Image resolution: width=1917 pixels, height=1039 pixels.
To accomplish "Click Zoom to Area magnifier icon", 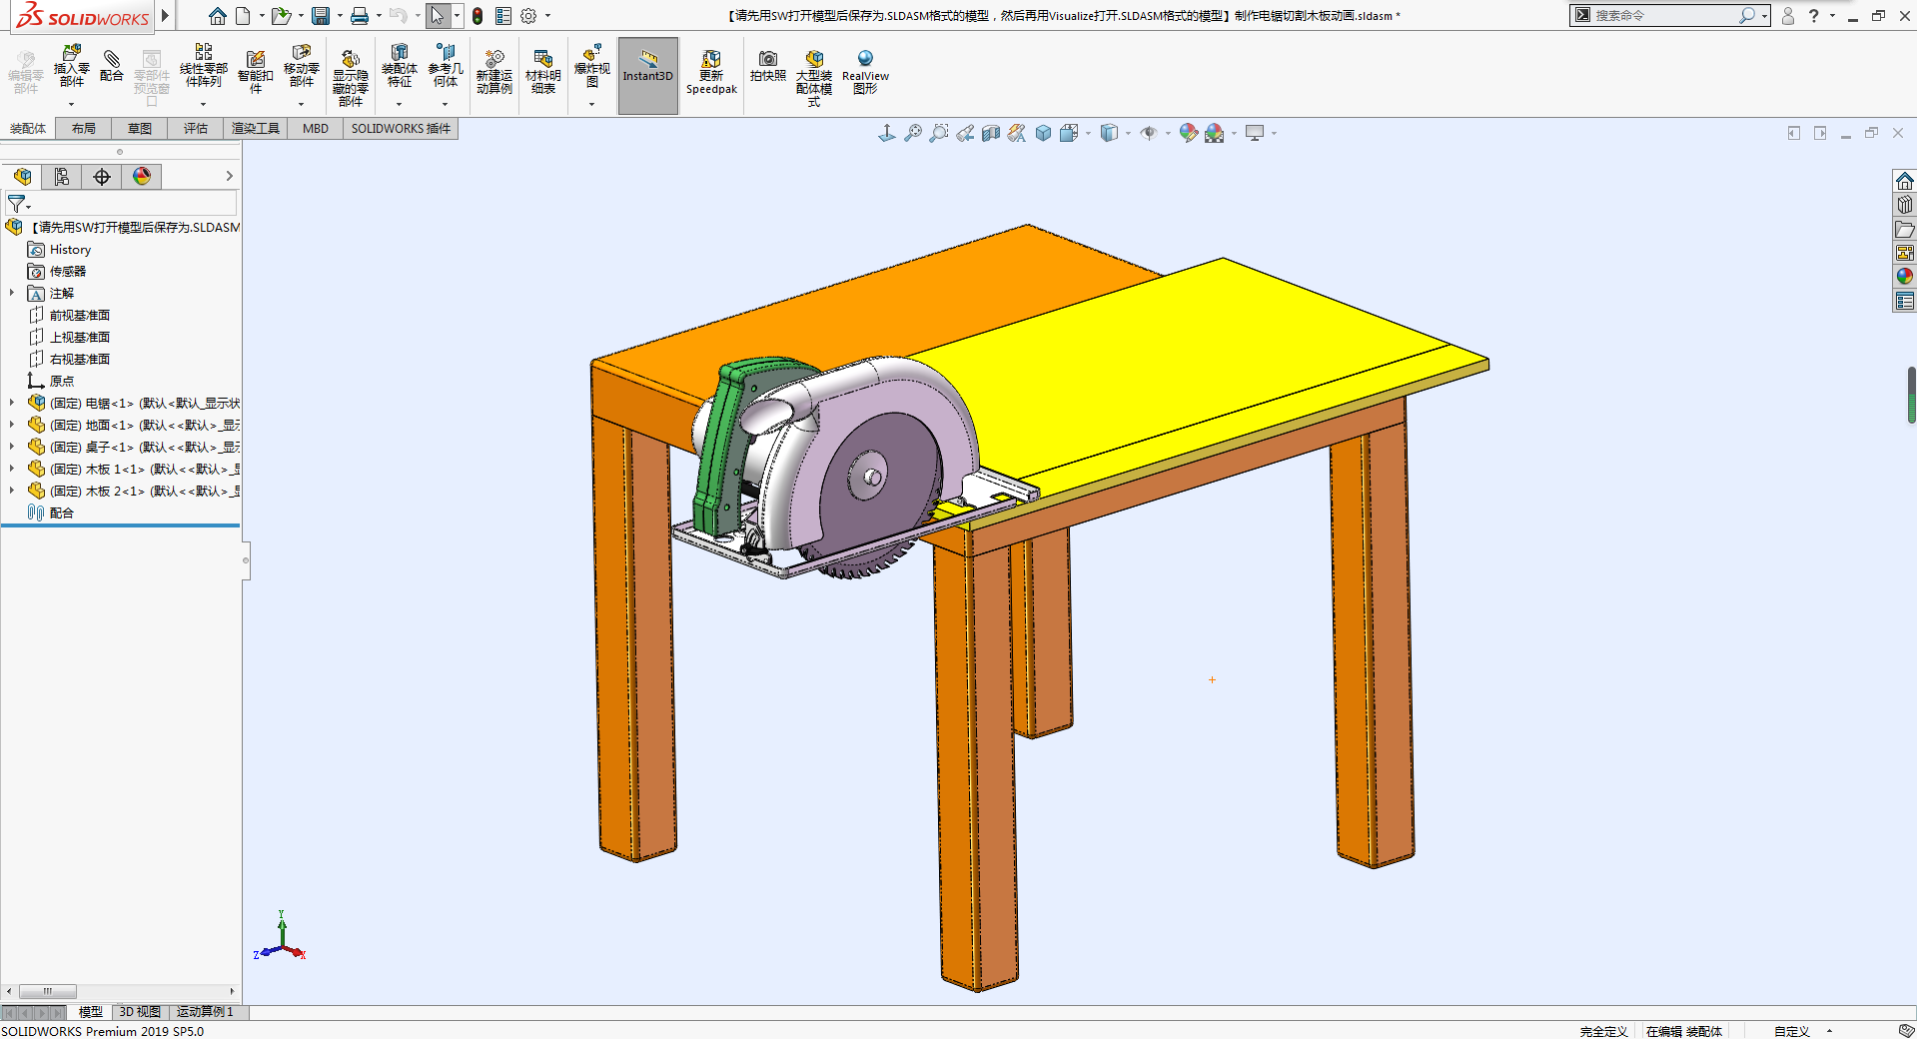I will coord(938,133).
